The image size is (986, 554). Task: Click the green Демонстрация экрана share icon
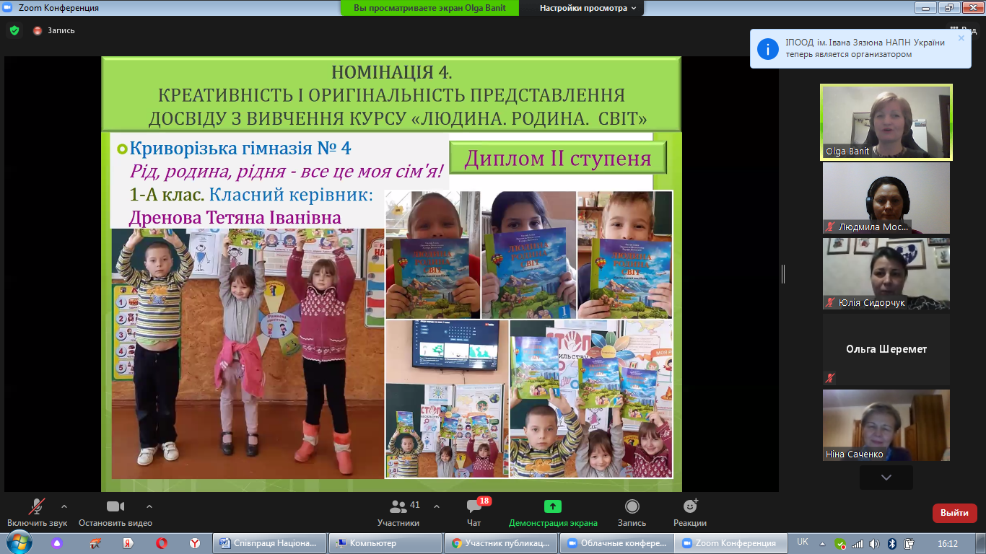point(553,506)
